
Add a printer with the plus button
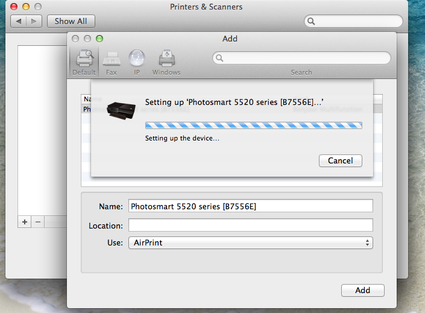click(25, 222)
